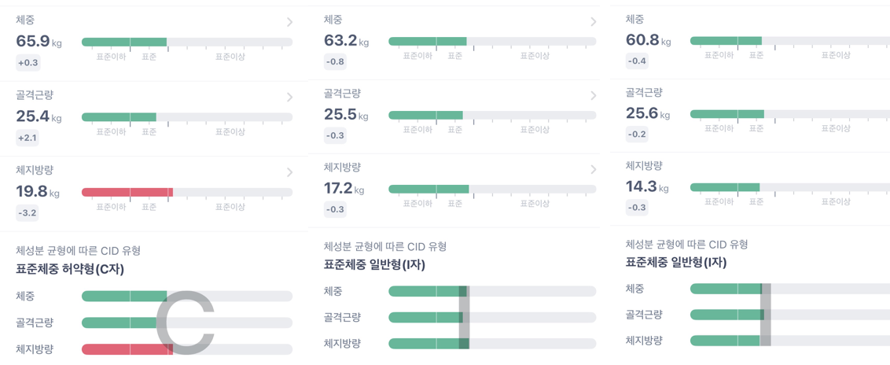Click the middle panel 표준체중 일반형(I자) heading
The height and width of the screenshot is (365, 890).
point(374,265)
